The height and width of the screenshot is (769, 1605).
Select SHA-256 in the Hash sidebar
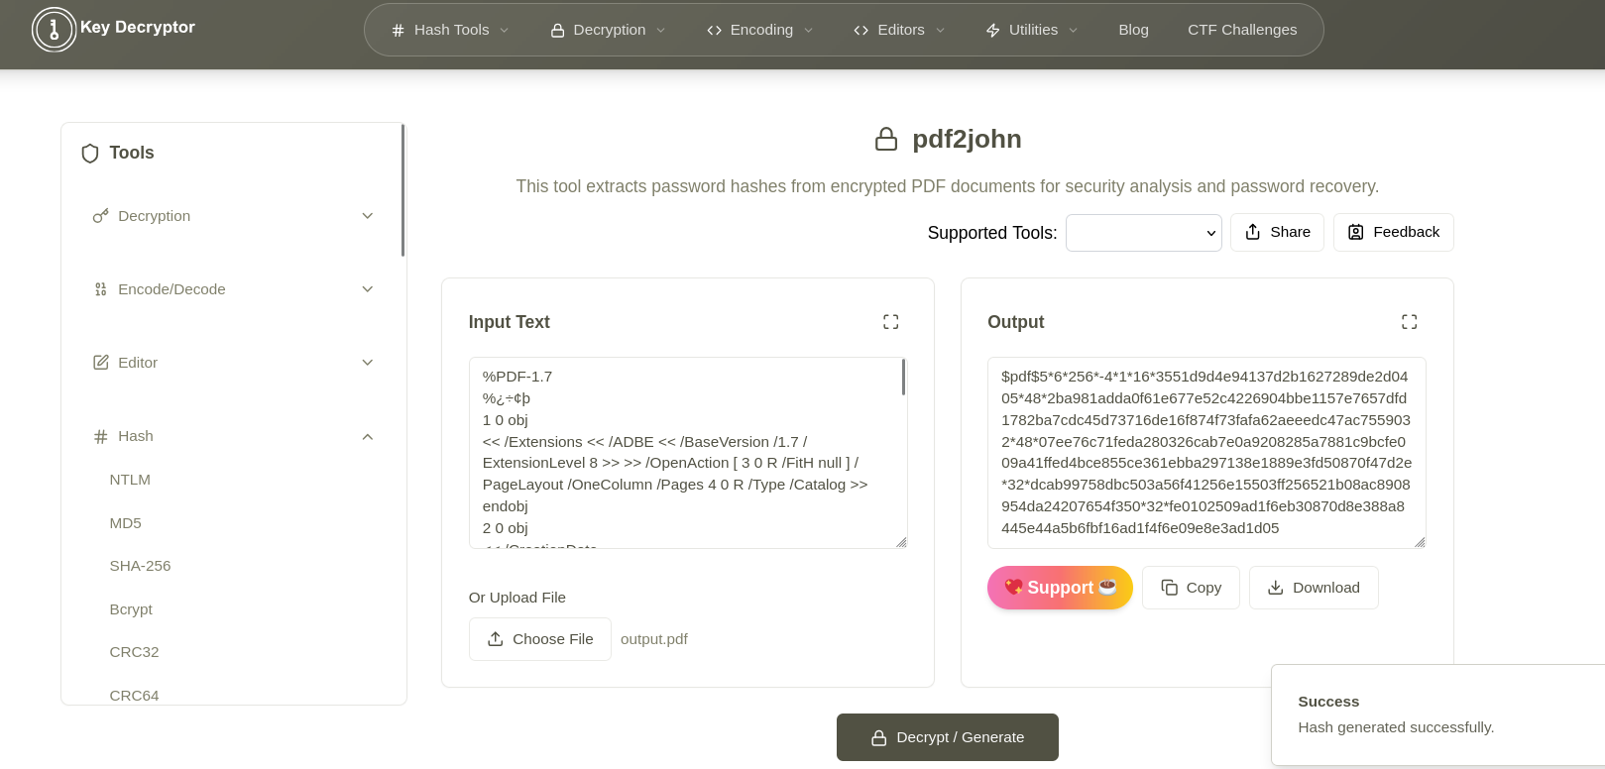click(x=140, y=565)
